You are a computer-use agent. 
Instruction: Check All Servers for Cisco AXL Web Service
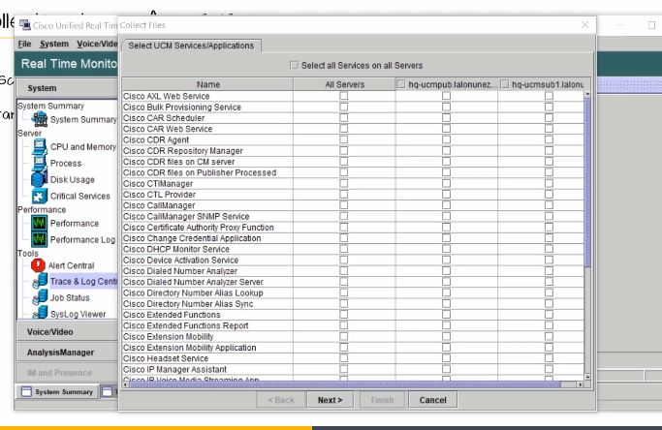[344, 96]
